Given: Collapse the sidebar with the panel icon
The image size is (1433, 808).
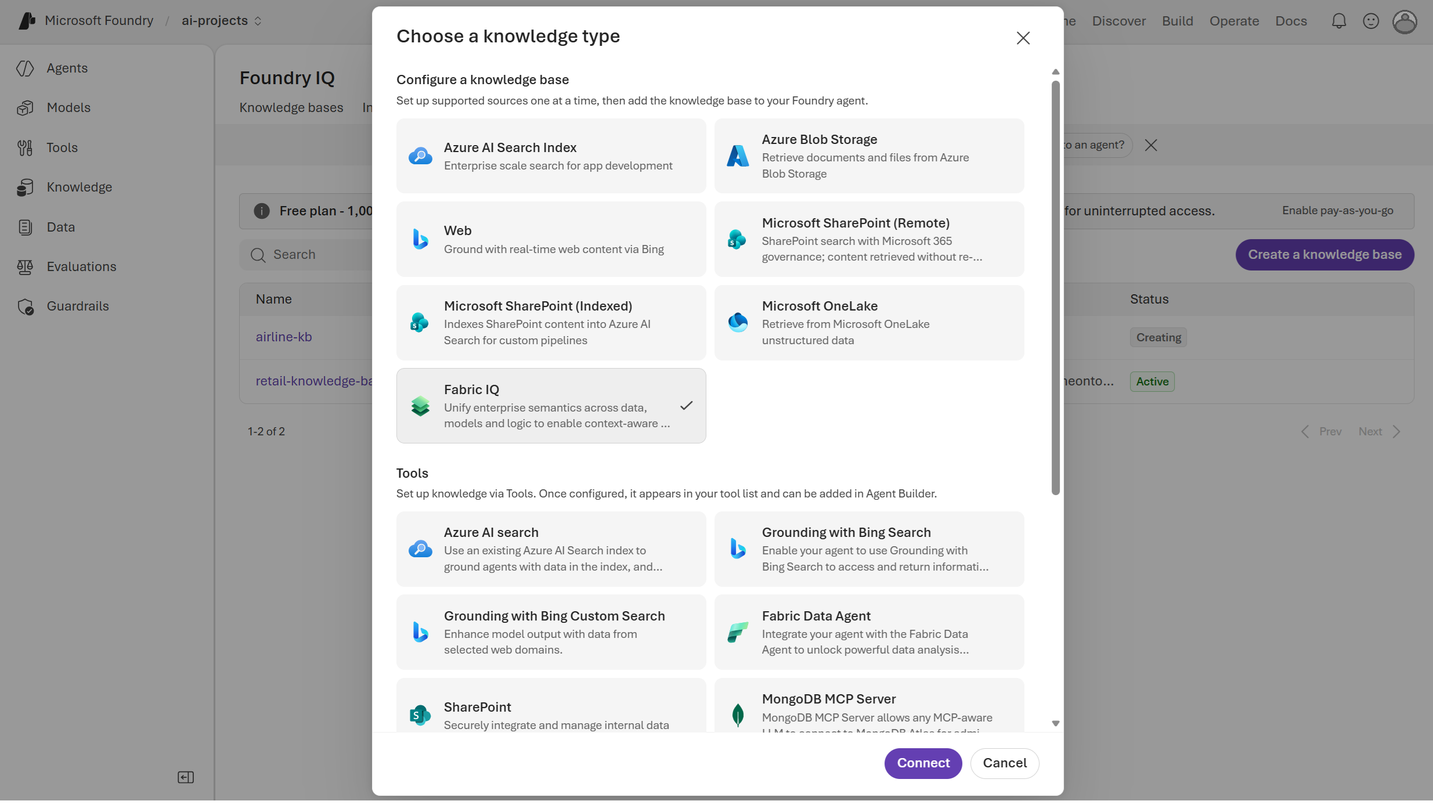Looking at the screenshot, I should [186, 778].
